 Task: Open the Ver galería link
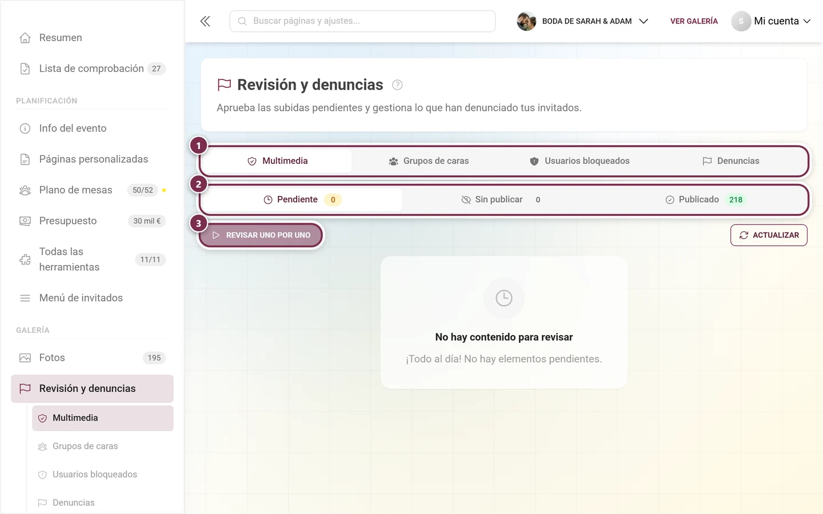[x=694, y=21]
